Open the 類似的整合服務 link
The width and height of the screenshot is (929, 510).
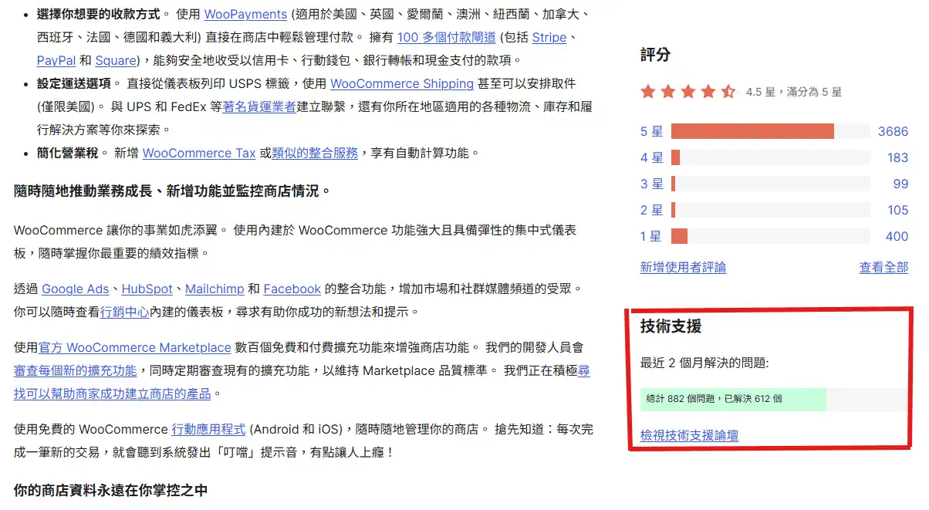pos(315,153)
